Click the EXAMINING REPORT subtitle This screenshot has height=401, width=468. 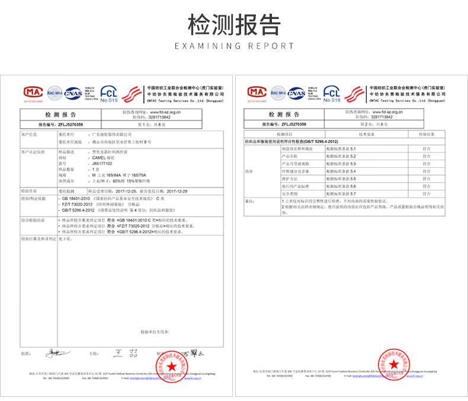235,46
